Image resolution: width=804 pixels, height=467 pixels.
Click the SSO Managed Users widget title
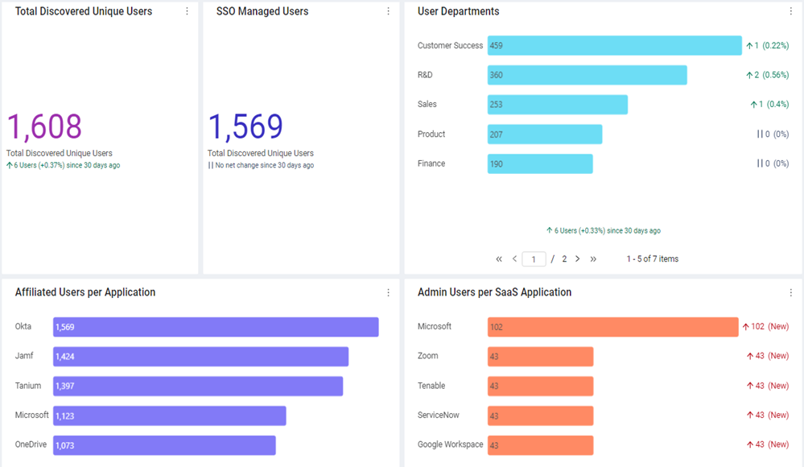pos(262,11)
